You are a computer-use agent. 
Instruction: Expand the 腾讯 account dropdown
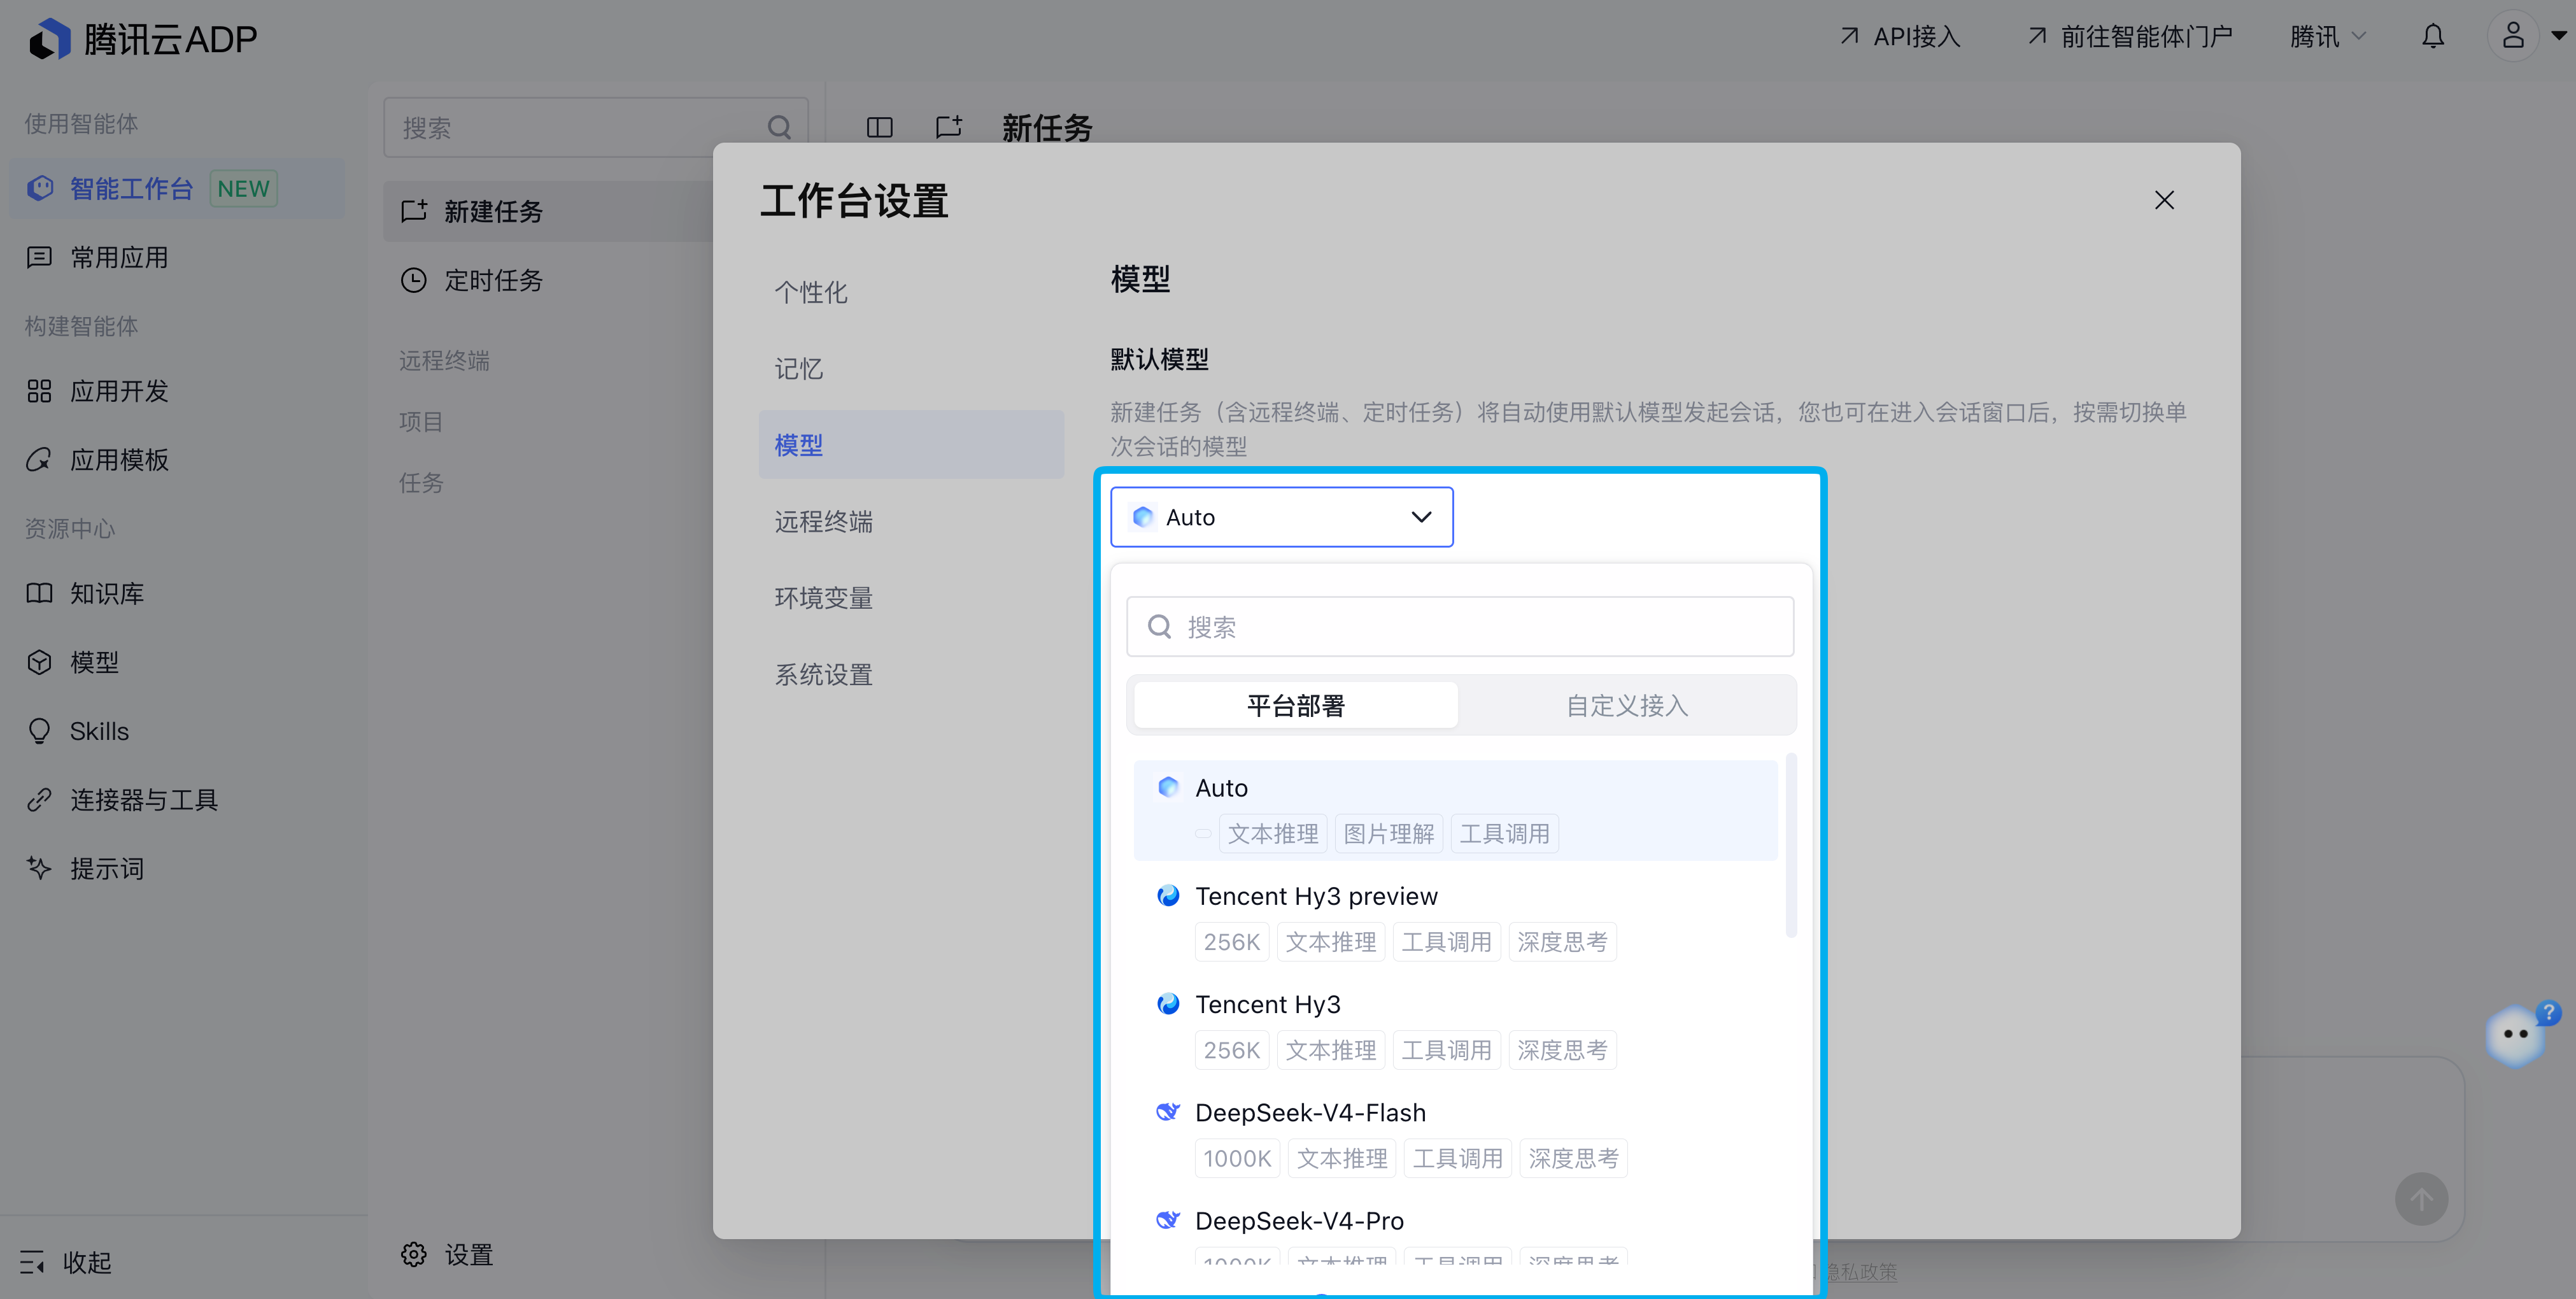tap(2328, 37)
